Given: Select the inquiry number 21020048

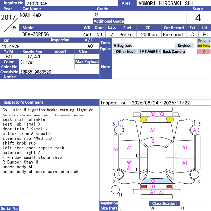Looking at the screenshot, I should click(37, 3).
